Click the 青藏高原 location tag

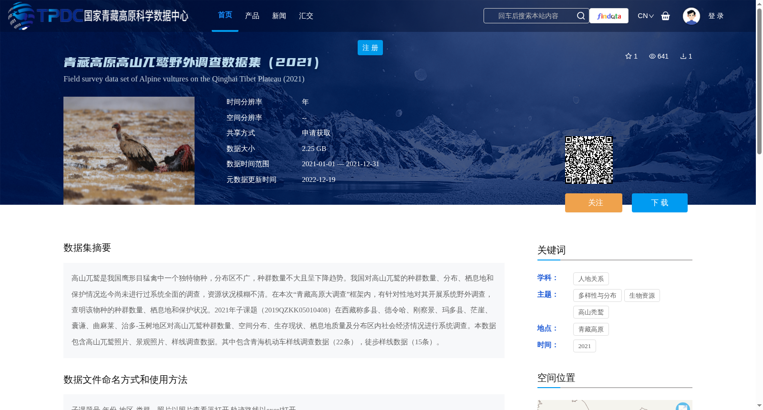(591, 330)
